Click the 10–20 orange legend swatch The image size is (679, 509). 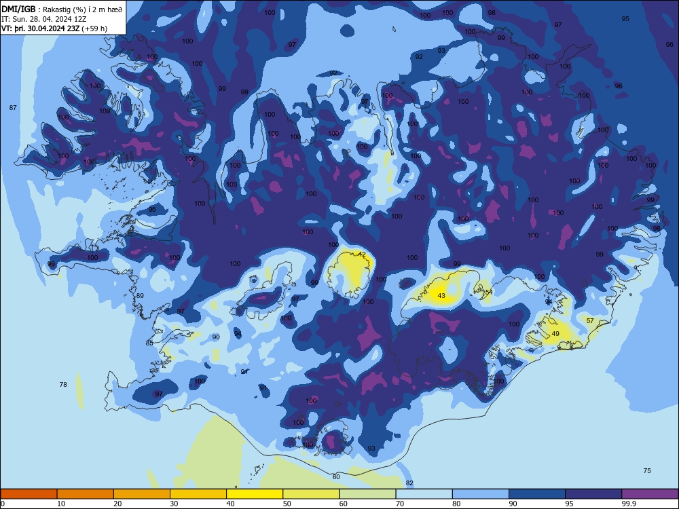click(86, 494)
